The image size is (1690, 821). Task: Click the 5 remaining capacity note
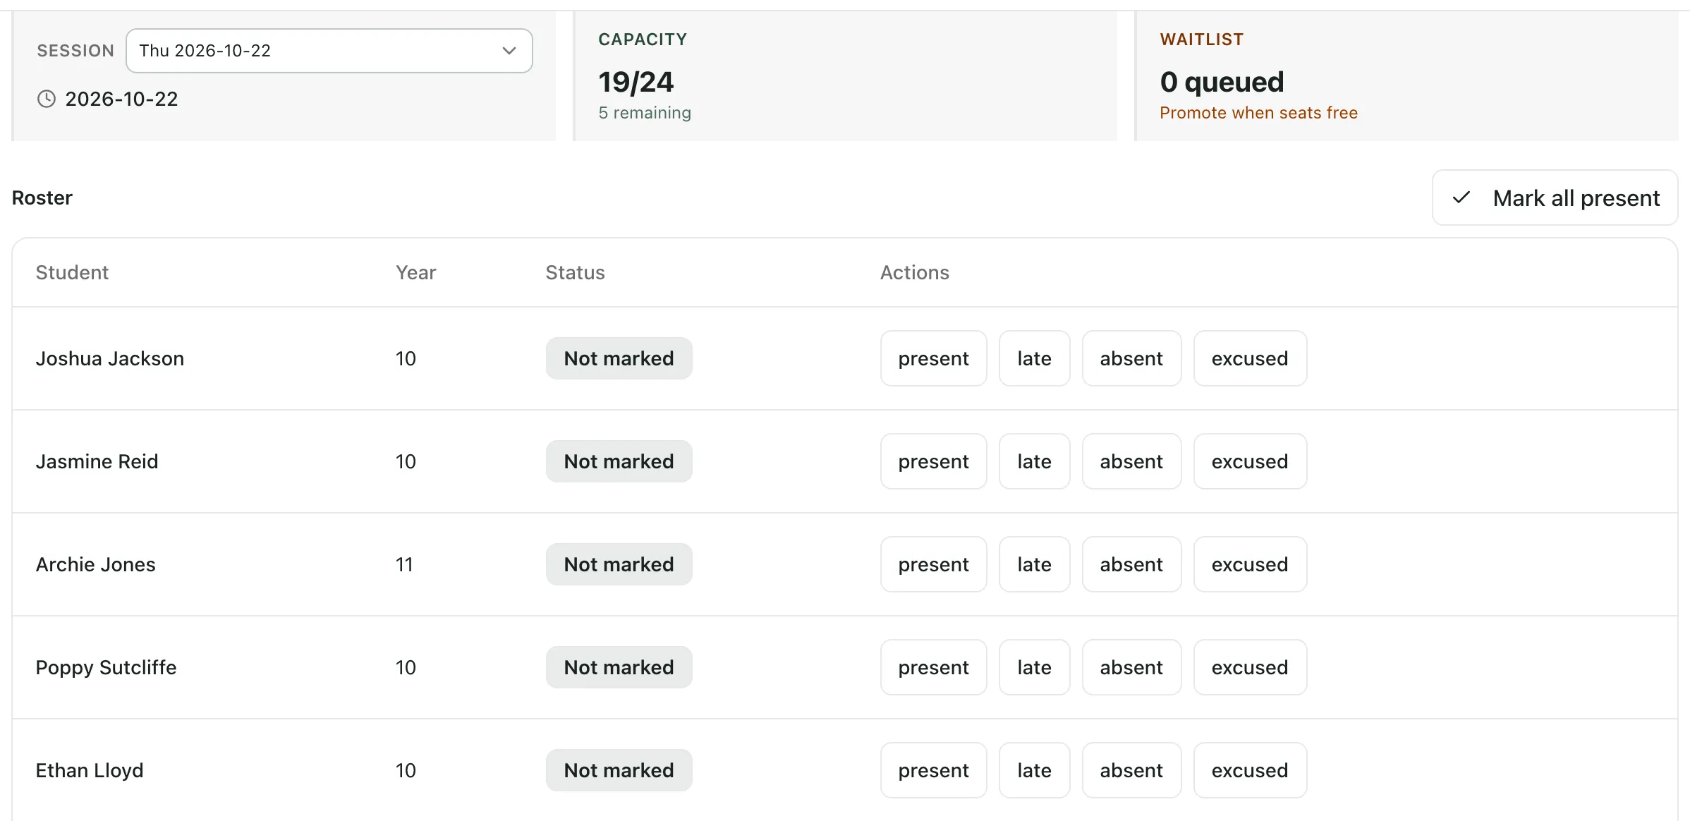645,113
